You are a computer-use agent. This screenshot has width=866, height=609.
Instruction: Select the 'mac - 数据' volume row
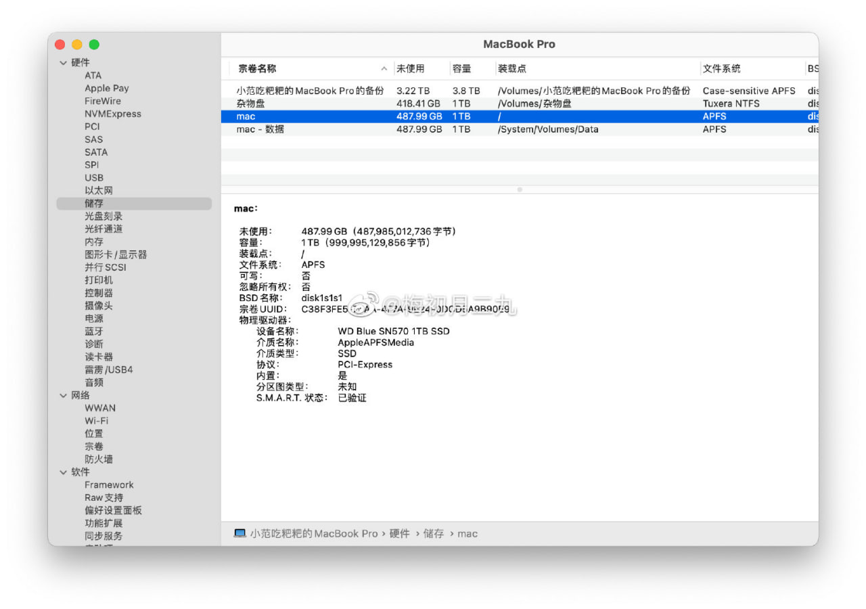pos(520,129)
